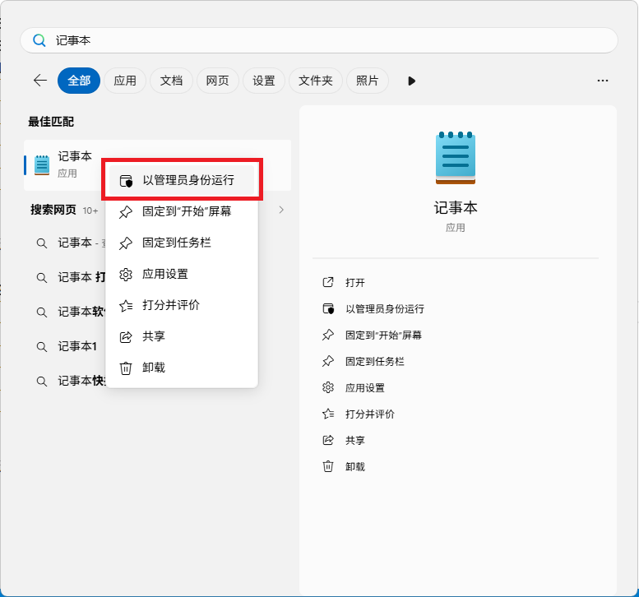This screenshot has height=597, width=639.
Task: Click 以管理员身份运行 in the details pane
Action: pos(385,309)
